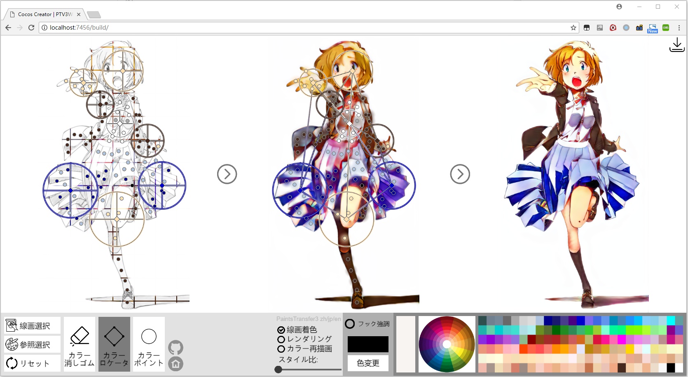This screenshot has height=377, width=688.
Task: Pick a color from the color wheel
Action: coord(447,344)
